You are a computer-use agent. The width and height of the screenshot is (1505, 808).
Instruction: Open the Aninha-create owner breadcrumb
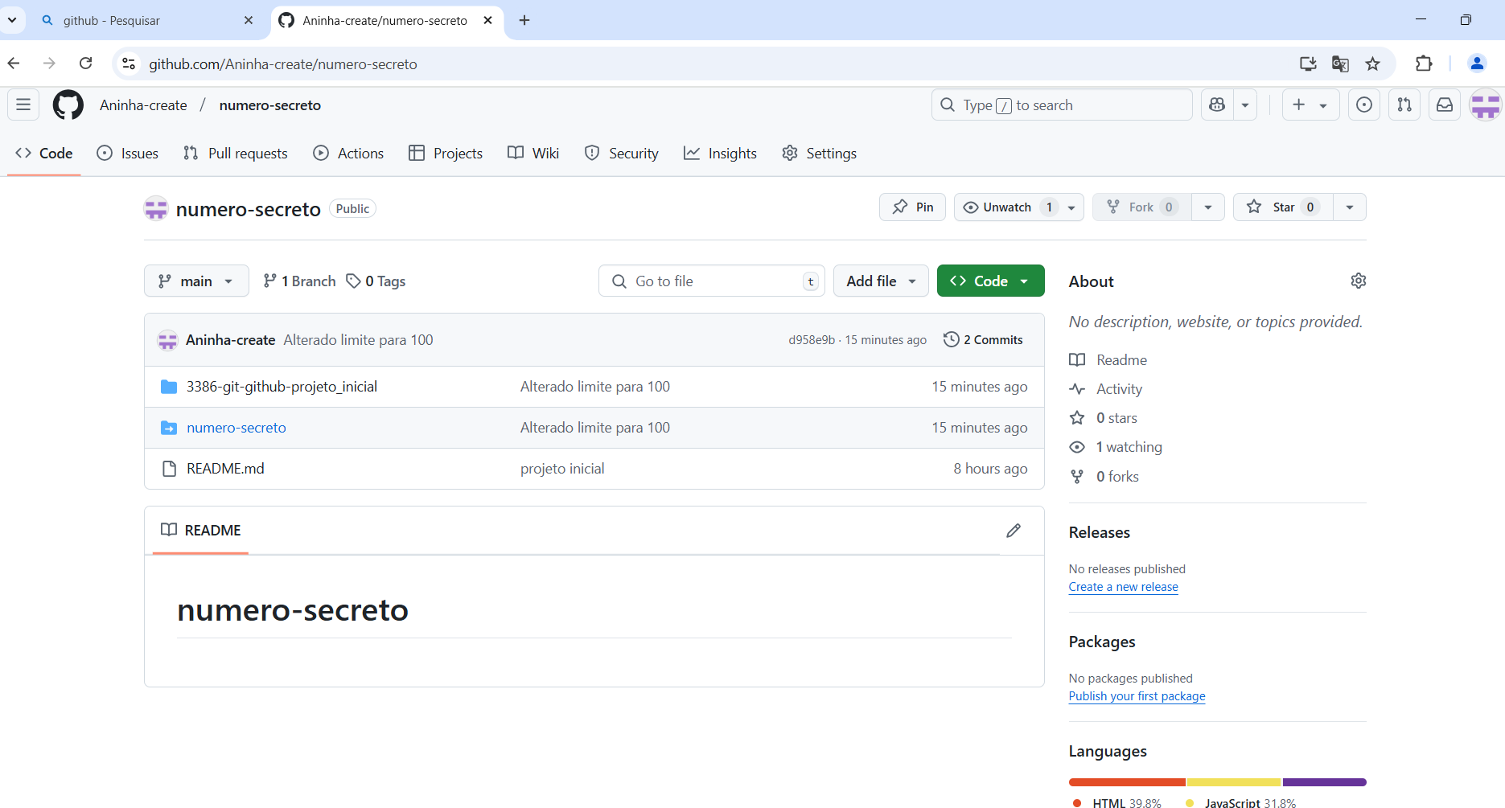tap(143, 105)
